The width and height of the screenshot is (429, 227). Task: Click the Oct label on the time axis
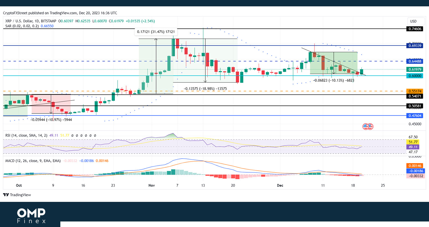19,185
